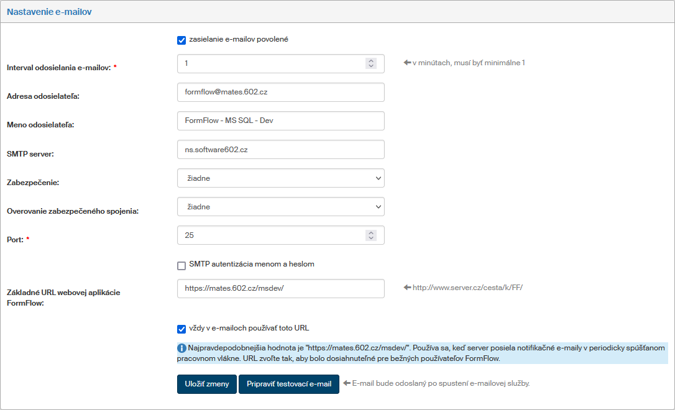Uncheck the 'zasielanie e-mailov povolené' checkbox

pos(181,40)
